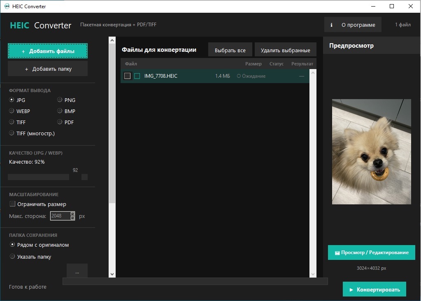
Task: Choose BMP as output format
Action: [60, 111]
